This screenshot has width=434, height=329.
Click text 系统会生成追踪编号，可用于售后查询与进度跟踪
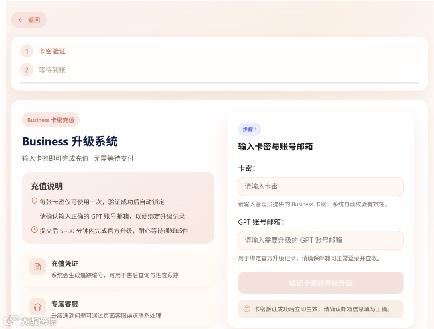pos(115,275)
